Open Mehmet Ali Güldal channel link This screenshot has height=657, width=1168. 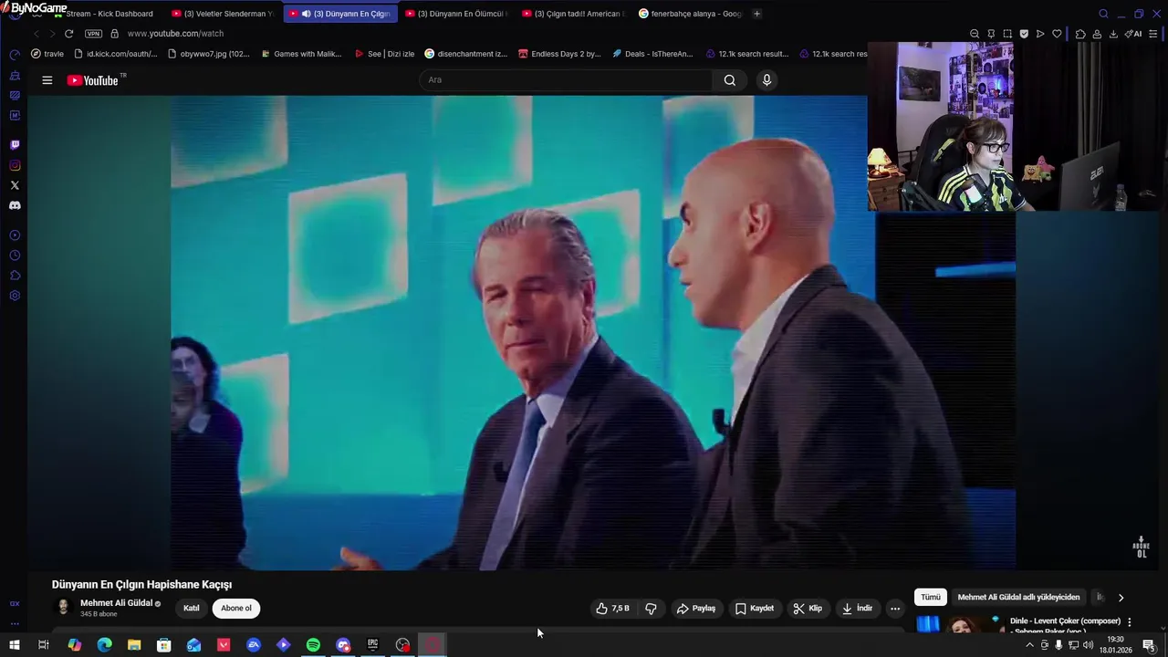point(116,603)
